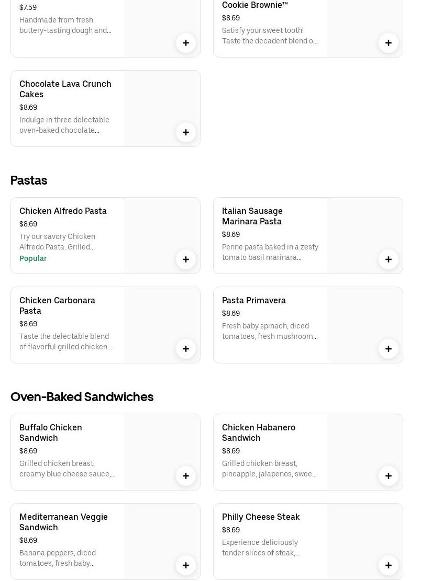Add Chicken Habanero Sandwich to order
The image size is (421, 581).
pyautogui.click(x=389, y=476)
